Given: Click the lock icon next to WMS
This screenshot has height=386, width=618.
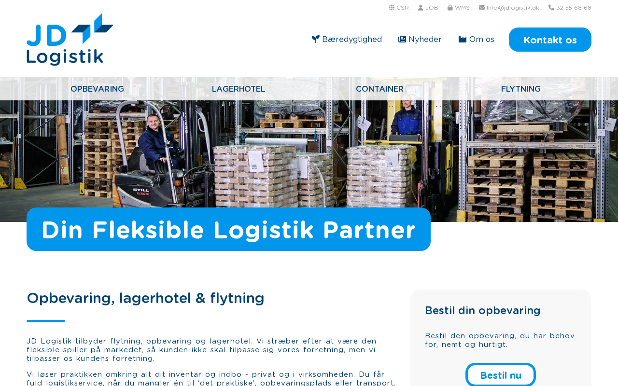Looking at the screenshot, I should tap(450, 8).
